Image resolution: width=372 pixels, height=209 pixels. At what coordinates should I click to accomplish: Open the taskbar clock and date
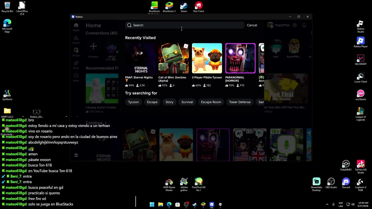click(363, 205)
